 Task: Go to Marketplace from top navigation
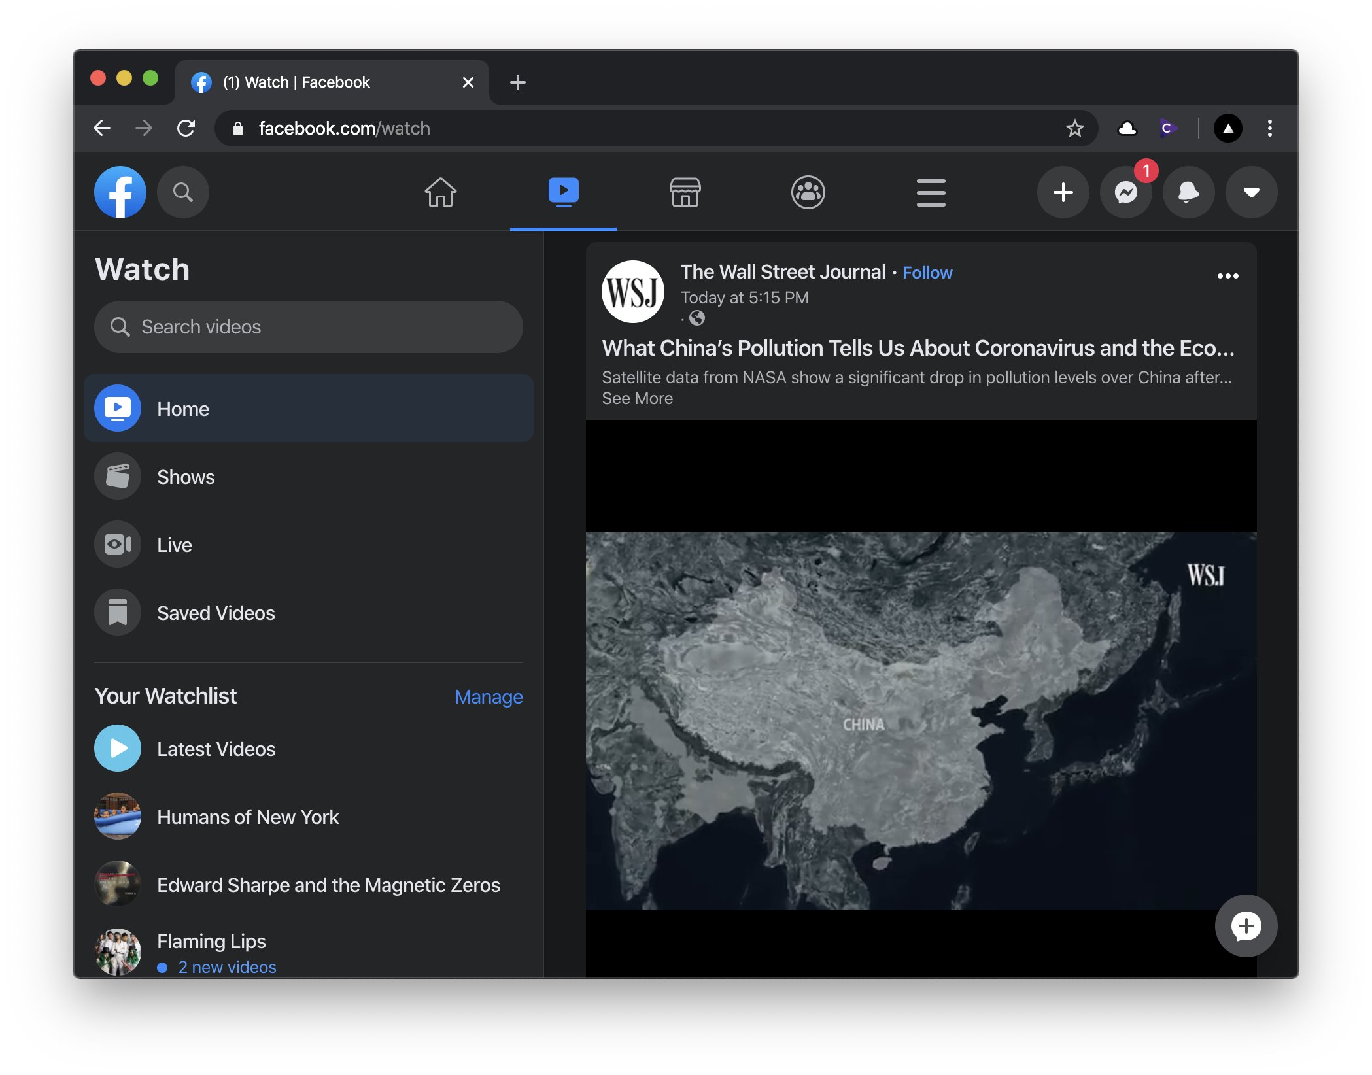(685, 192)
